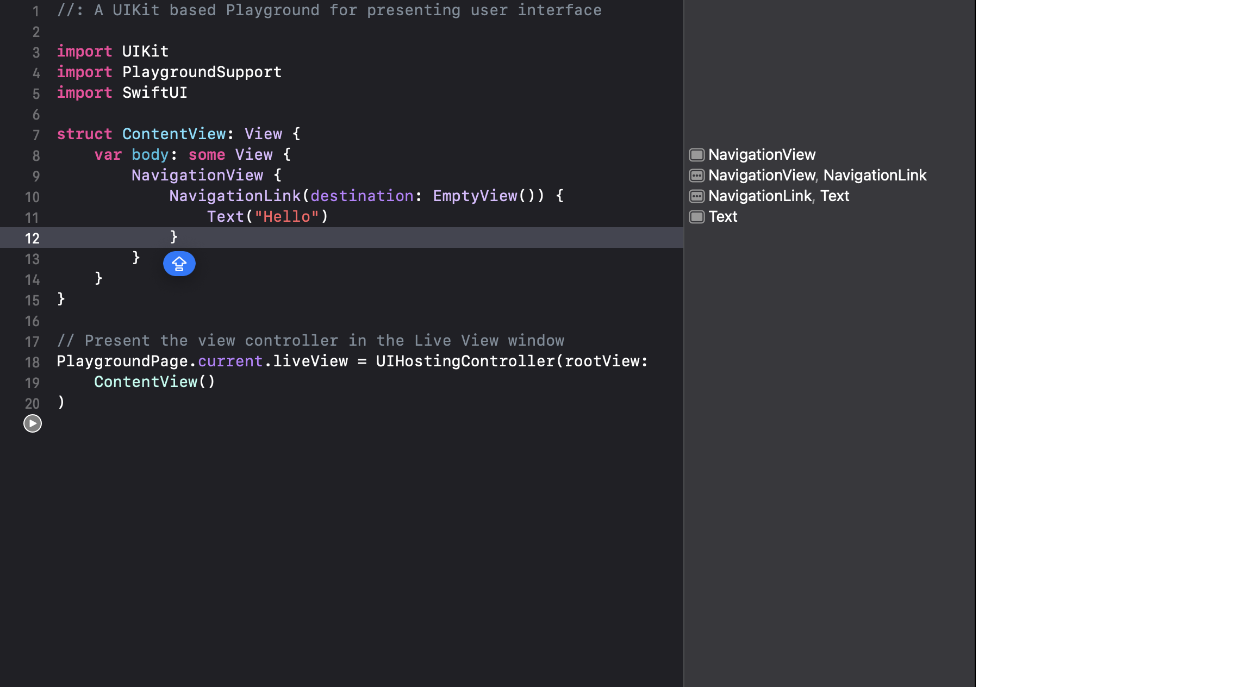Click the blue arrow button near line 13
This screenshot has width=1259, height=687.
[x=179, y=264]
